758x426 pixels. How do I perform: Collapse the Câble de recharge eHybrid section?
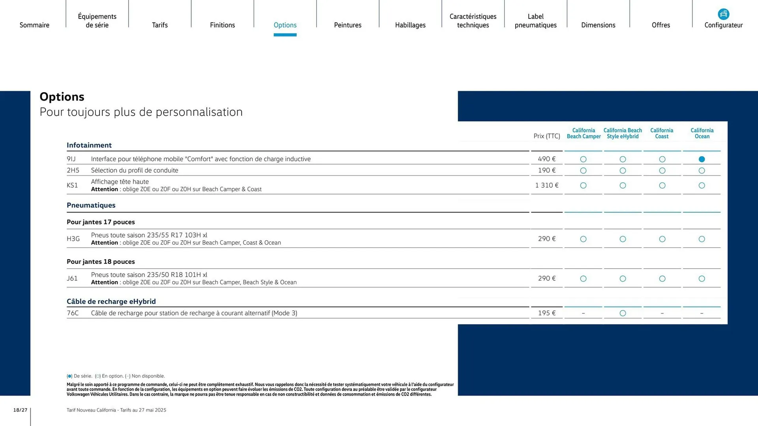(112, 301)
